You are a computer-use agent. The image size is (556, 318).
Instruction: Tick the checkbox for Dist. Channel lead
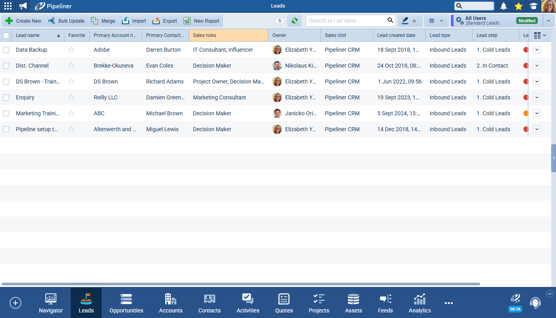coord(6,66)
